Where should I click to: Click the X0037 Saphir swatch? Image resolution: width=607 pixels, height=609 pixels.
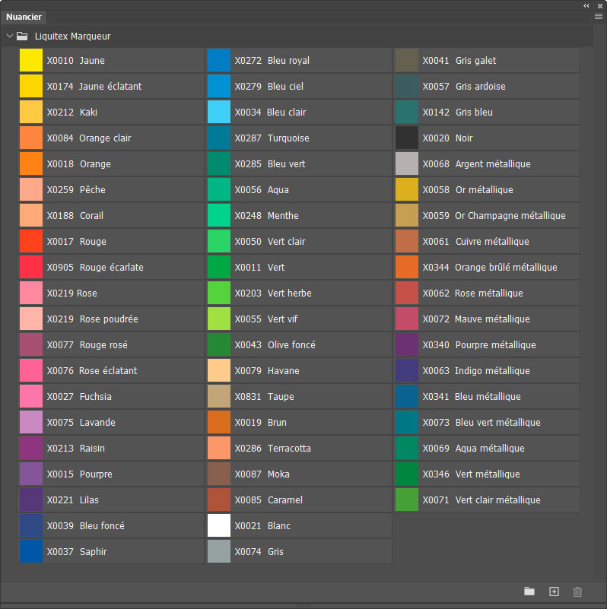(x=31, y=552)
